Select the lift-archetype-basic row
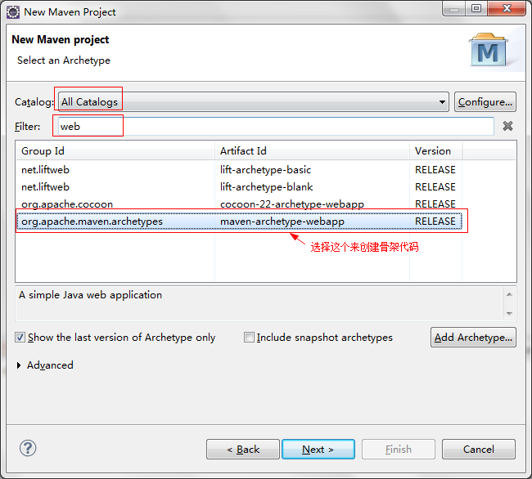The width and height of the screenshot is (532, 479). (x=239, y=170)
